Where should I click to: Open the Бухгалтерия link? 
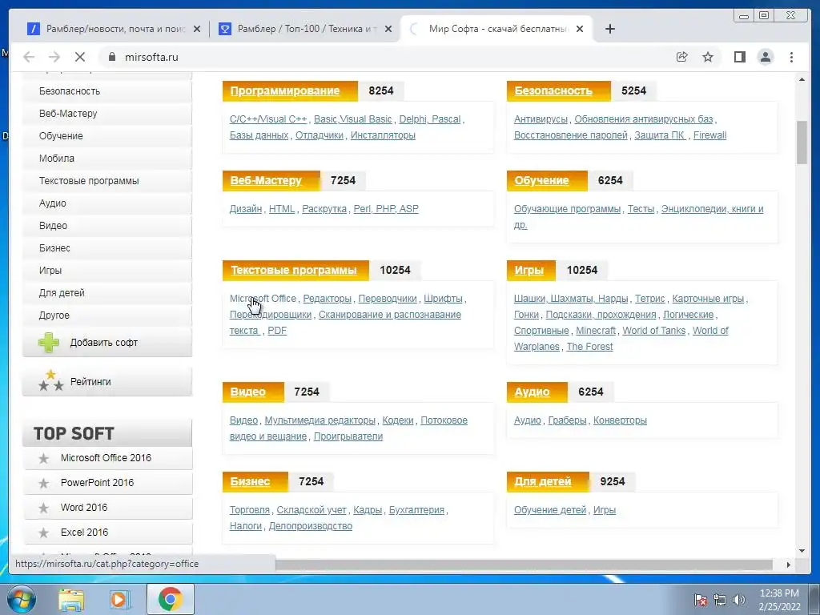point(416,510)
